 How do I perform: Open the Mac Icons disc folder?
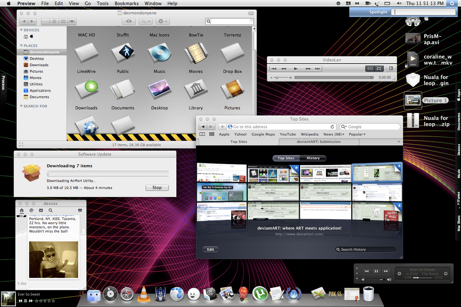(160, 53)
